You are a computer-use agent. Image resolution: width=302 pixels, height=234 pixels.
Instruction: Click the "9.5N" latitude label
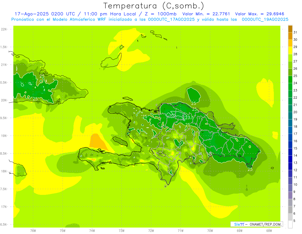[4, 118]
